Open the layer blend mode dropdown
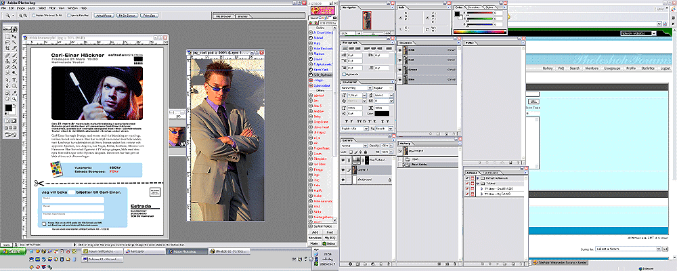Viewport: 677px width, 271px height. click(354, 146)
